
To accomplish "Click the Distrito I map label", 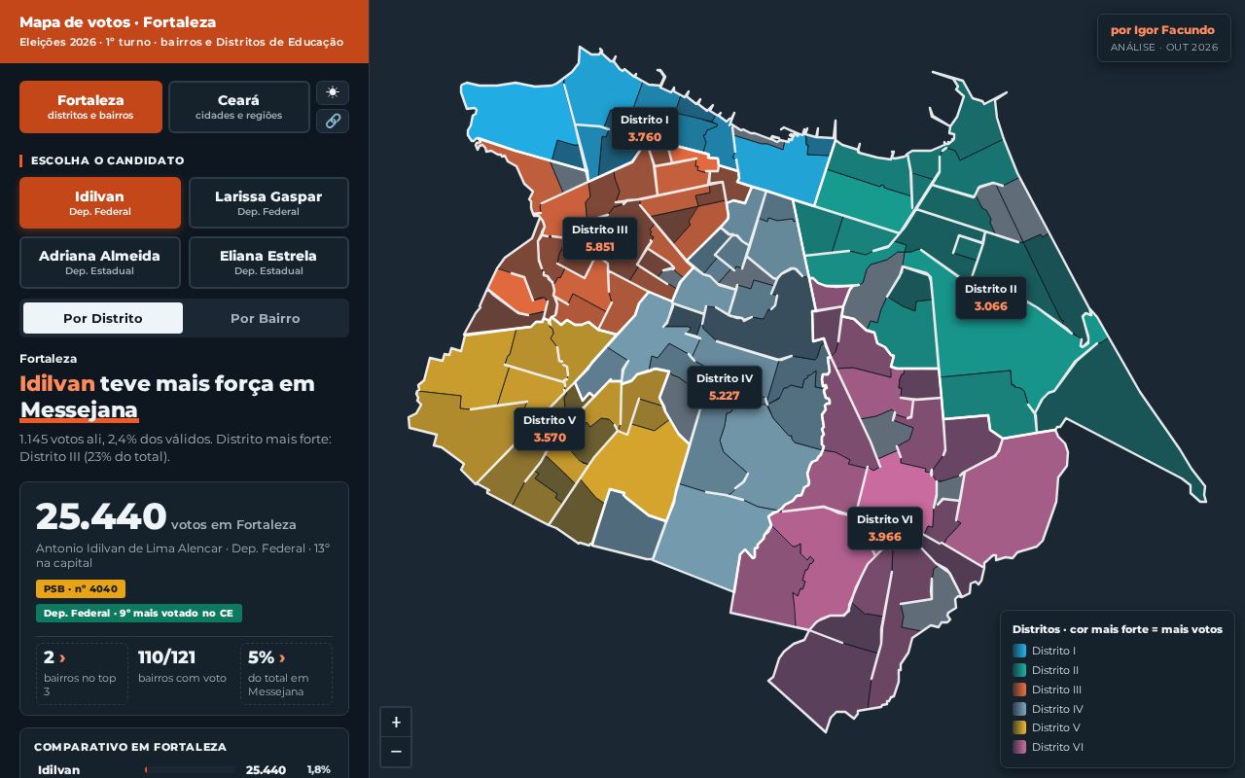I will click(645, 128).
